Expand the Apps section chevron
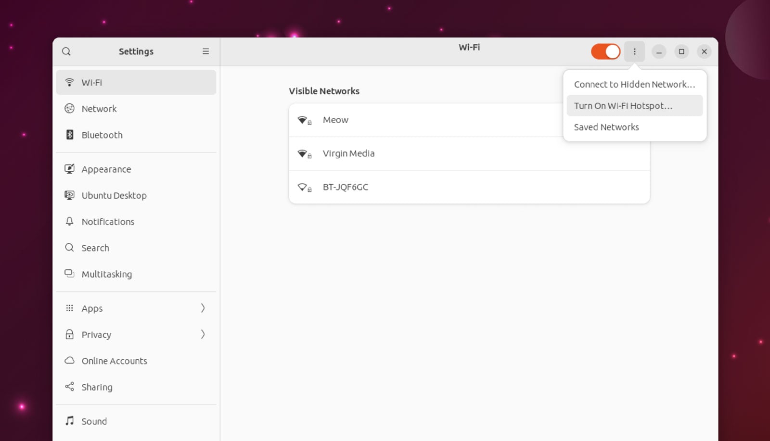Viewport: 770px width, 441px height. (203, 308)
